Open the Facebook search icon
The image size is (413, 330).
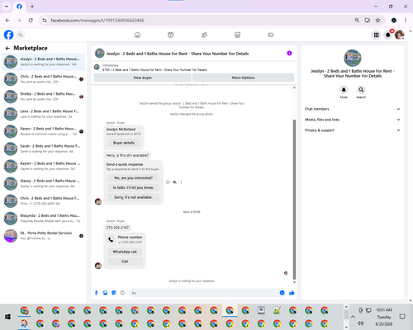[21, 35]
